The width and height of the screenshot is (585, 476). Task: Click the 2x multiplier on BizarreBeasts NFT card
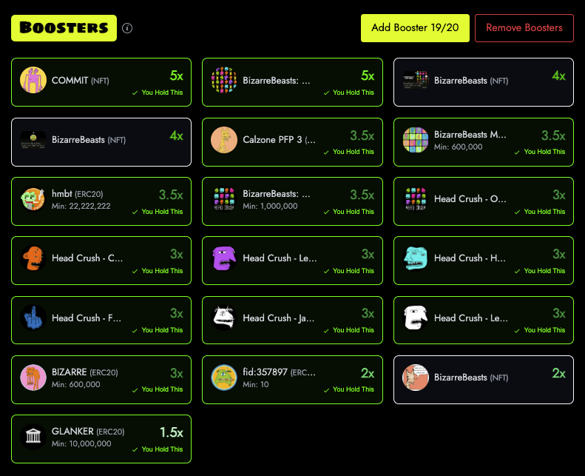tap(558, 373)
